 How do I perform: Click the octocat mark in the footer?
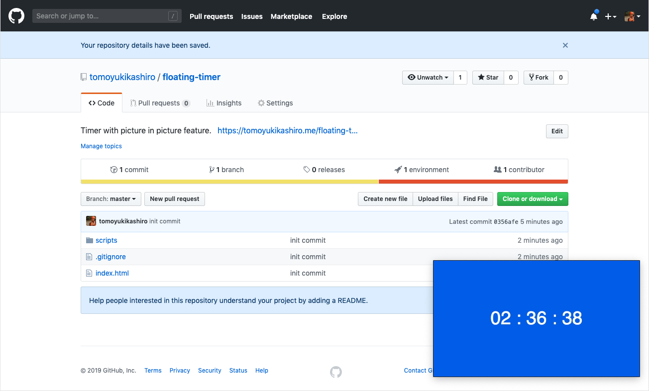click(336, 372)
